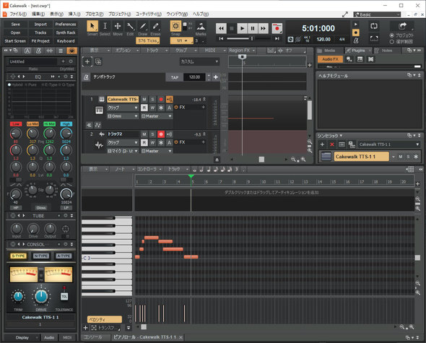Click the Audio FX button
The height and width of the screenshot is (343, 426).
[x=330, y=59]
